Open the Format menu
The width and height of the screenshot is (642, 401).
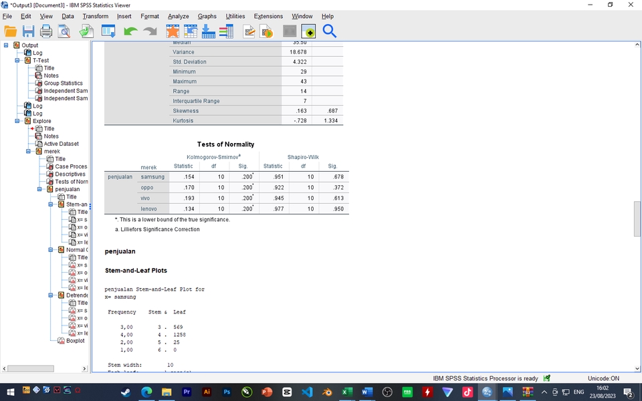coord(149,16)
